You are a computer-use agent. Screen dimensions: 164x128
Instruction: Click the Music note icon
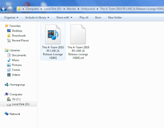(x=9, y=60)
